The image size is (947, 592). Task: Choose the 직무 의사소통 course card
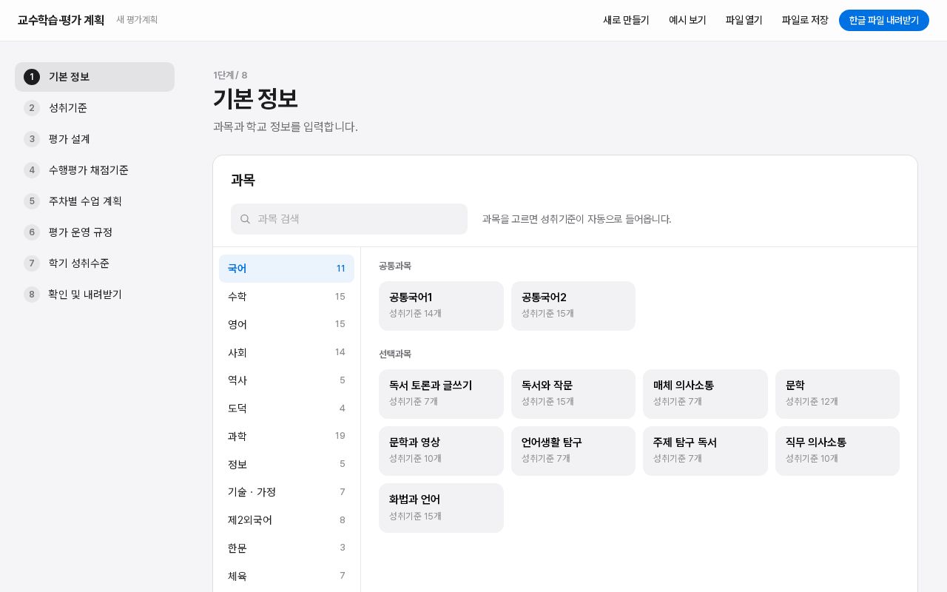[x=838, y=451]
